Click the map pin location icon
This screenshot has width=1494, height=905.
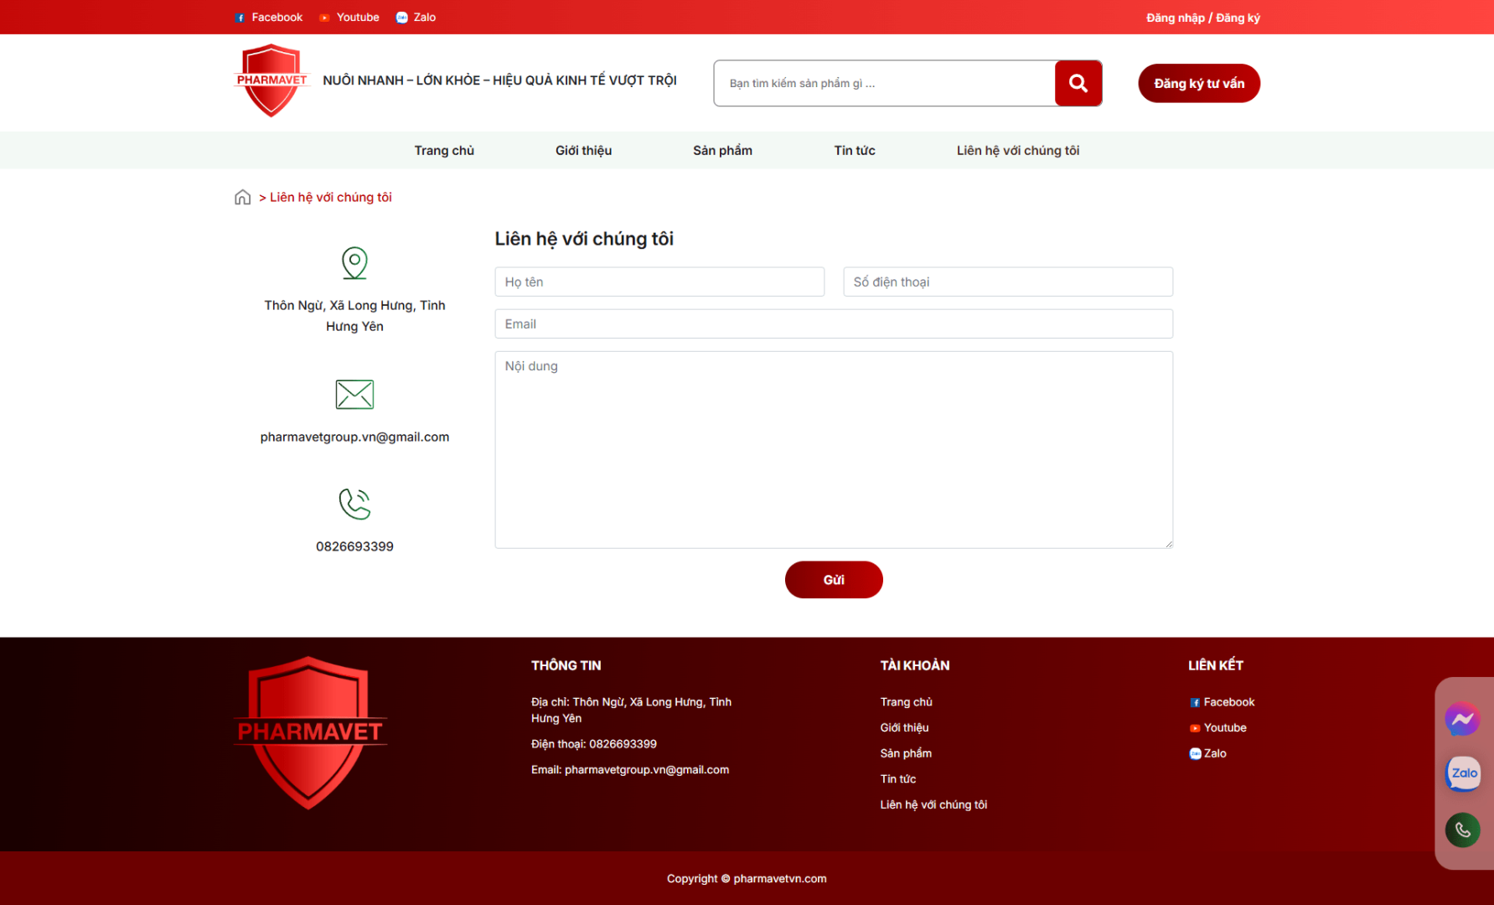354,263
